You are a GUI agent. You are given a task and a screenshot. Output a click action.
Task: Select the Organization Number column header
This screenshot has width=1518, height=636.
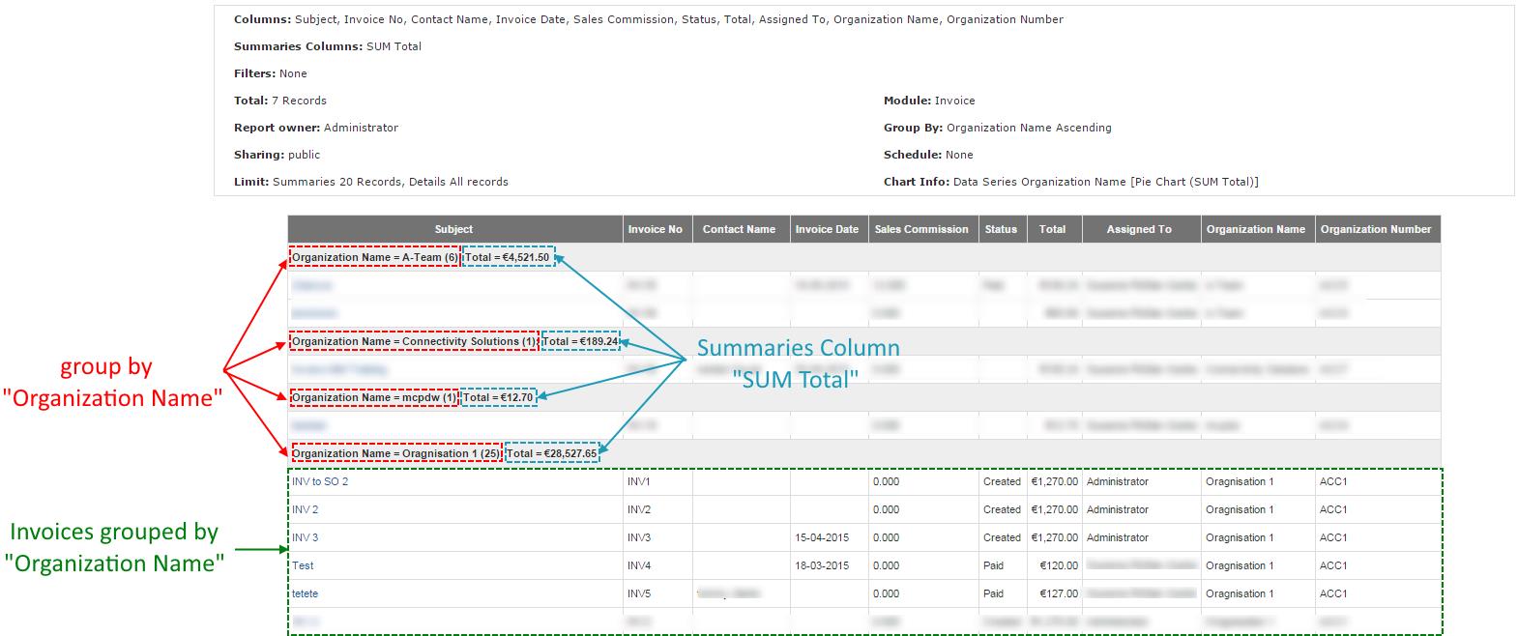point(1375,229)
